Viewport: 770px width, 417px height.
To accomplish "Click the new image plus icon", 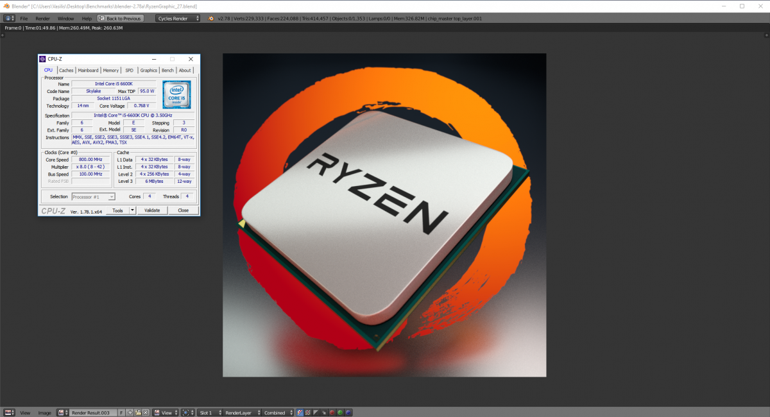I will coord(130,413).
